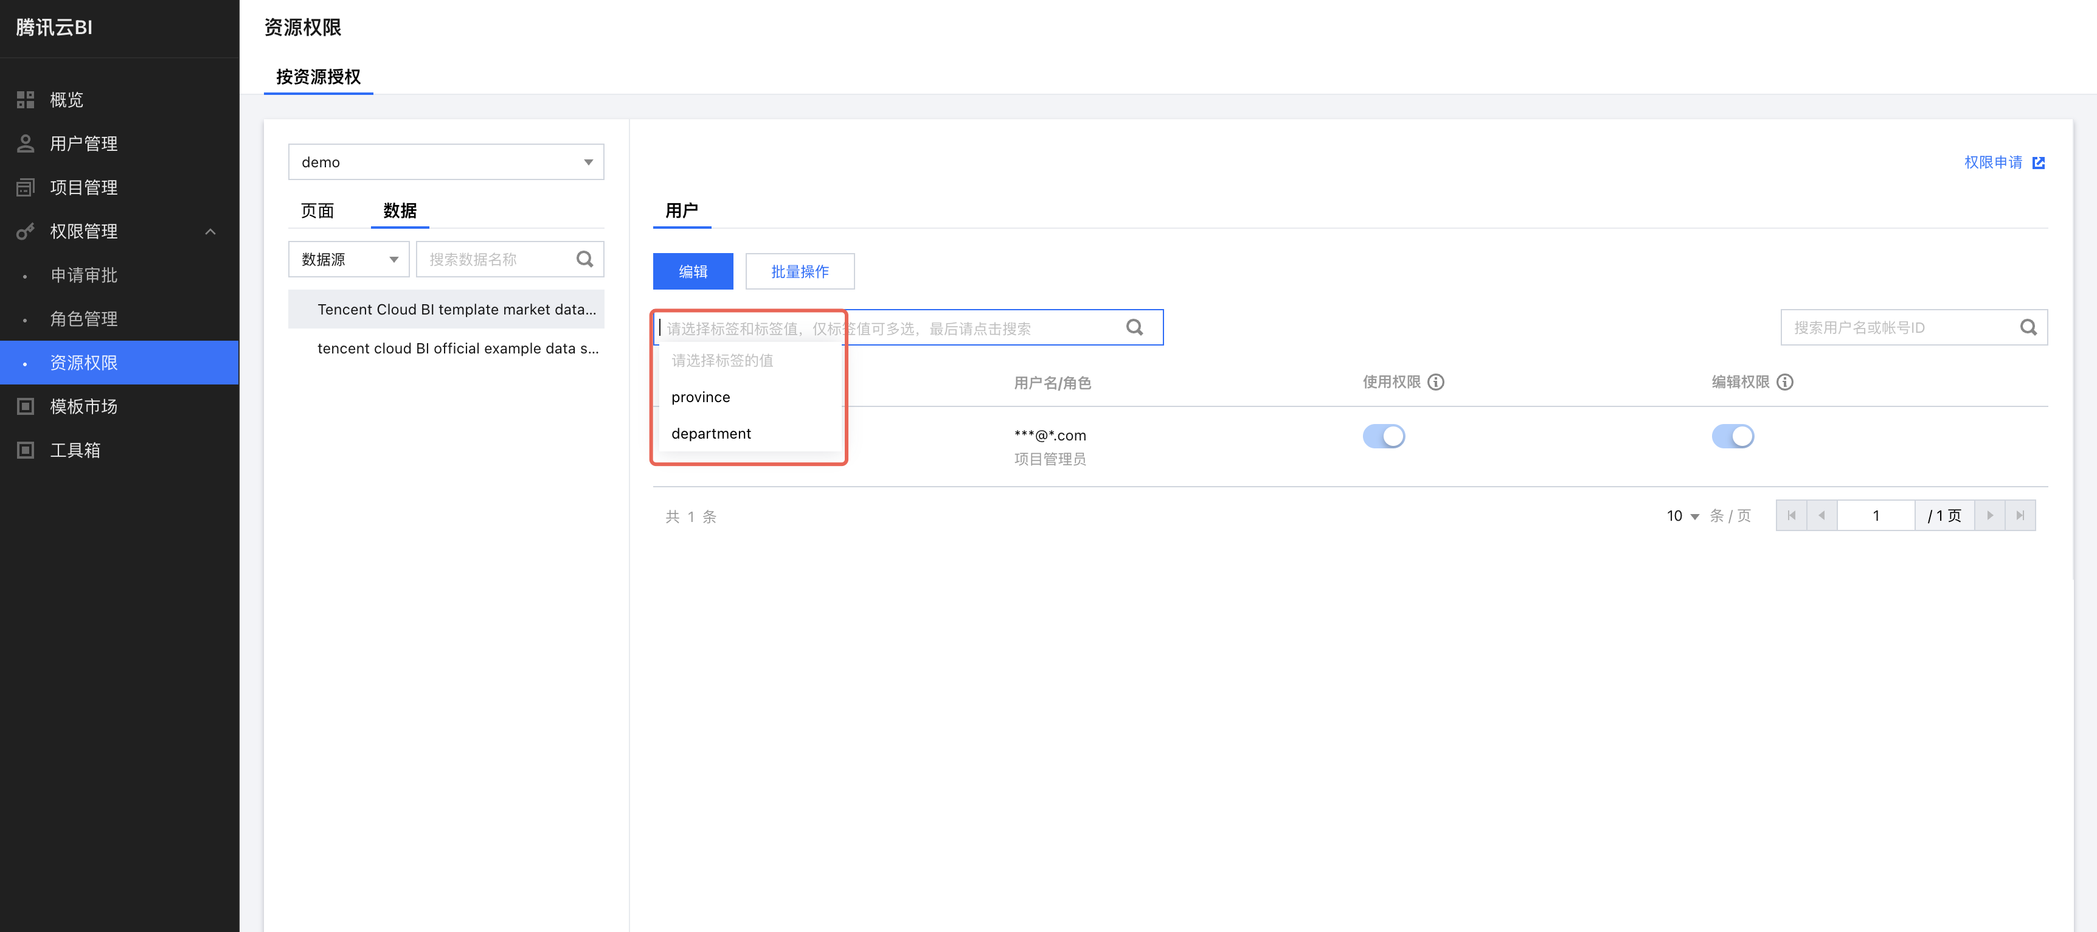Click the 概览 overview grid icon
The width and height of the screenshot is (2097, 932).
(25, 99)
